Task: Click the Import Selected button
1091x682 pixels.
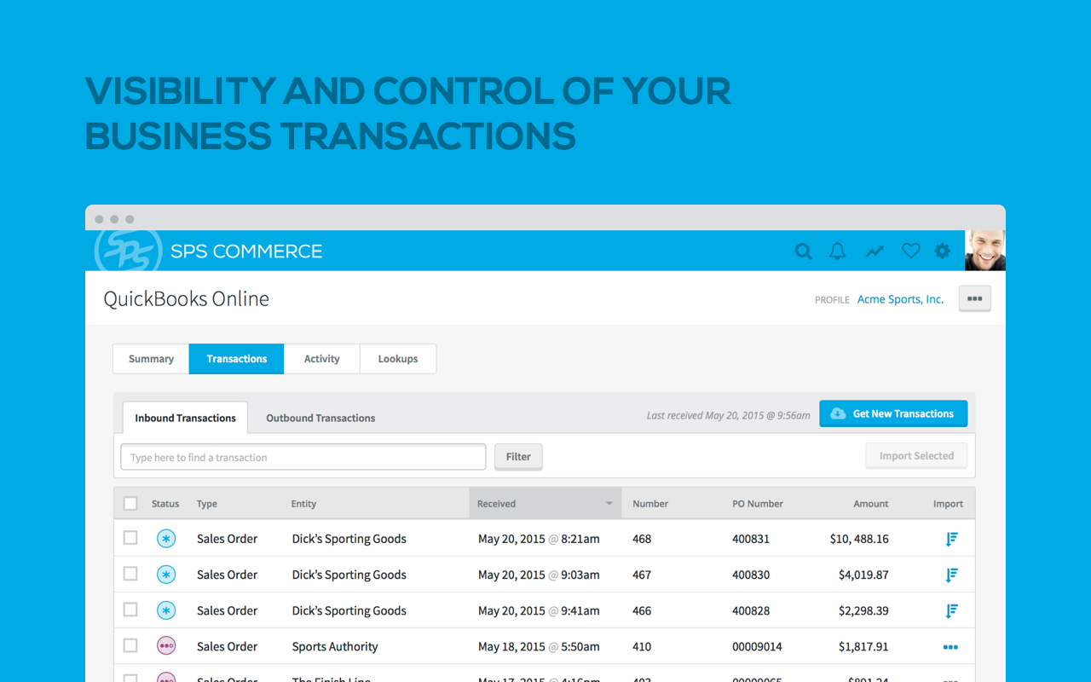Action: pyautogui.click(x=916, y=456)
